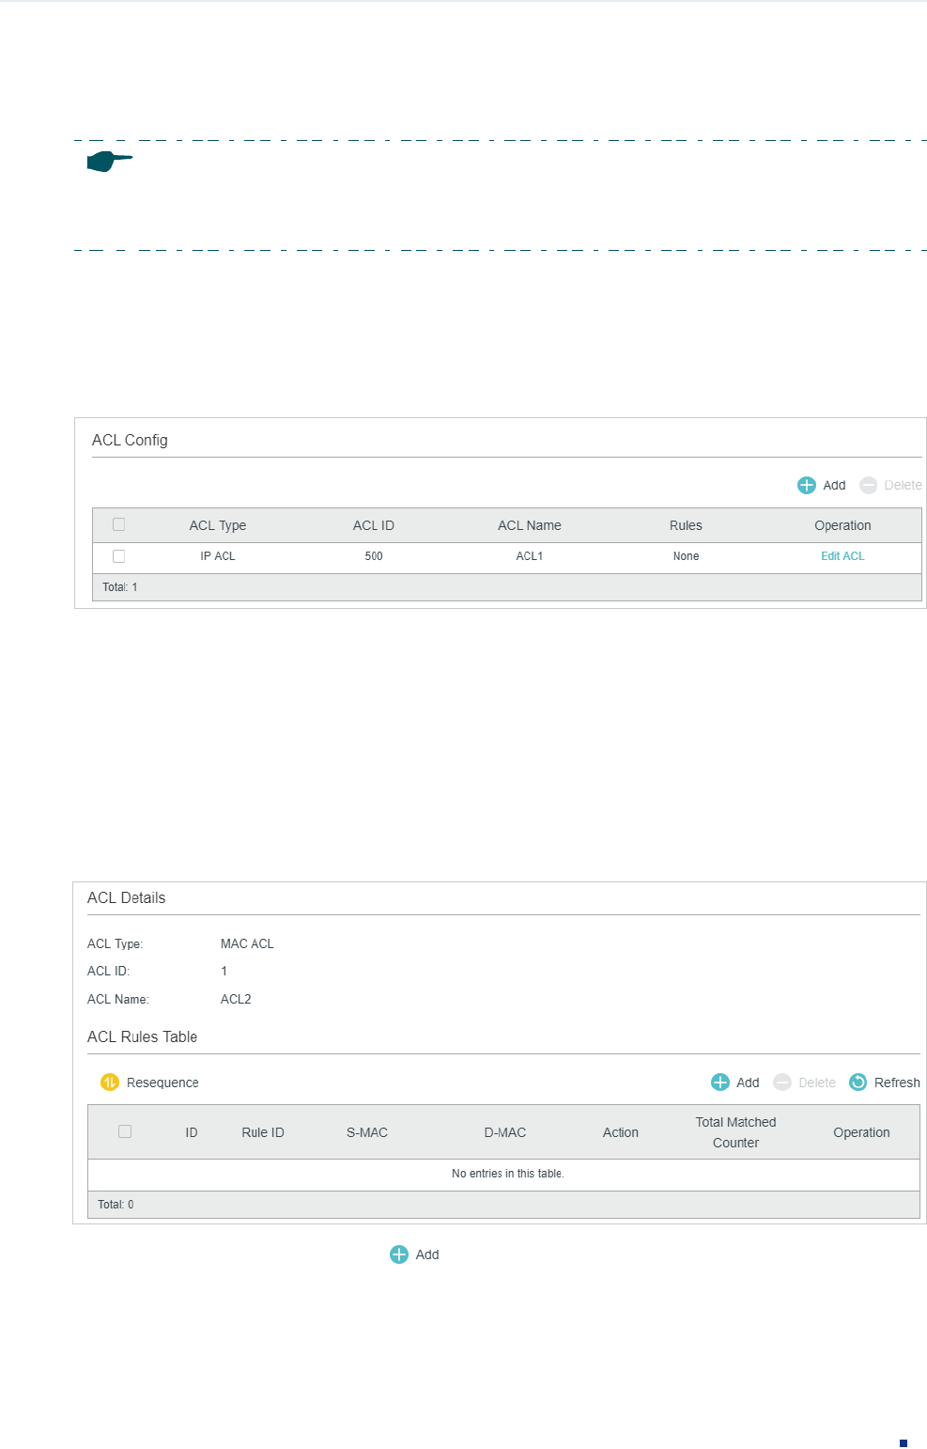Click the Add icon in ACL Config
927x1449 pixels.
click(807, 485)
